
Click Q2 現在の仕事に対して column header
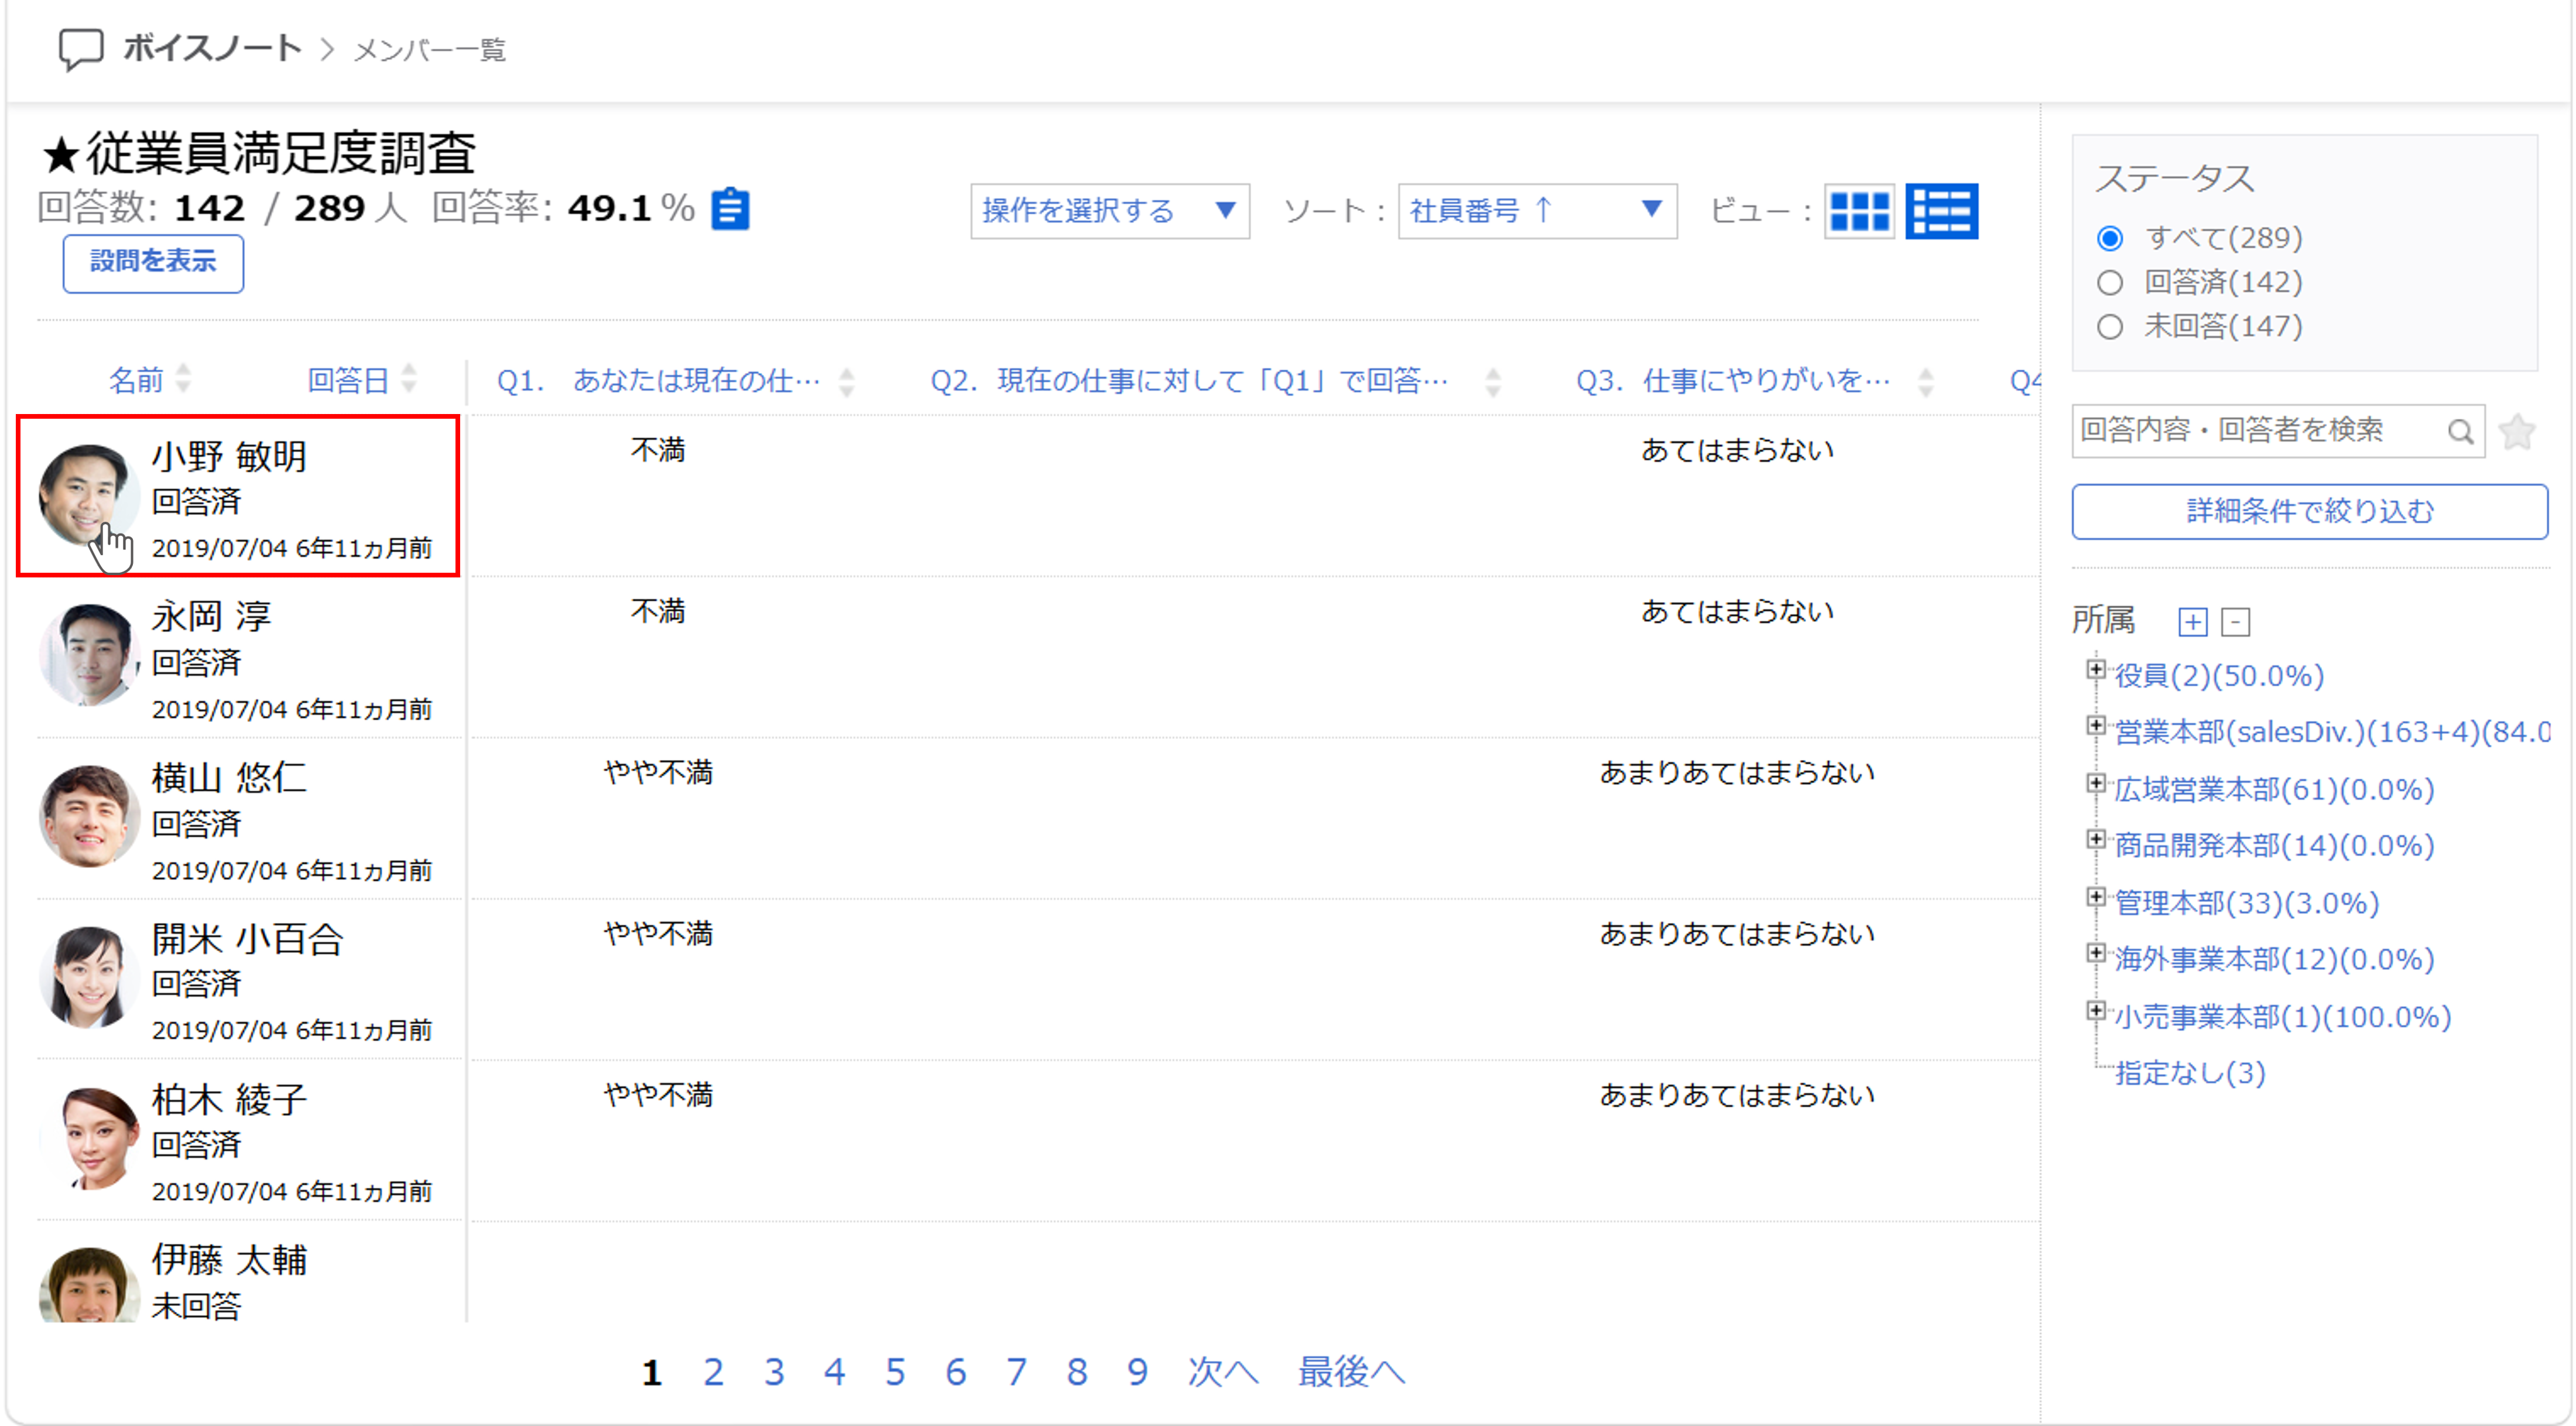click(1189, 381)
